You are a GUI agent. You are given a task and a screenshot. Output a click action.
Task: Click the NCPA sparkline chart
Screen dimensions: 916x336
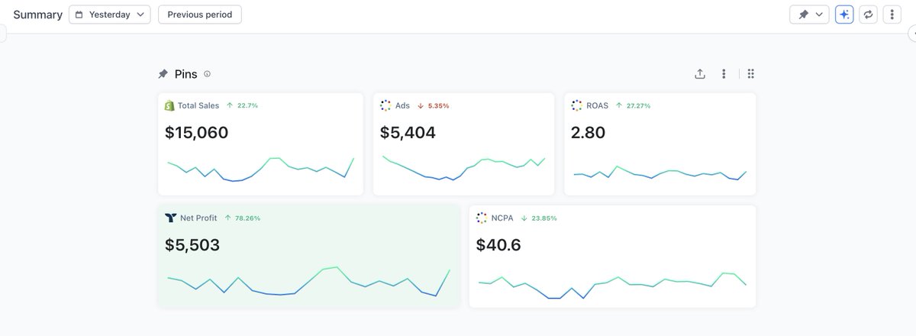click(612, 284)
